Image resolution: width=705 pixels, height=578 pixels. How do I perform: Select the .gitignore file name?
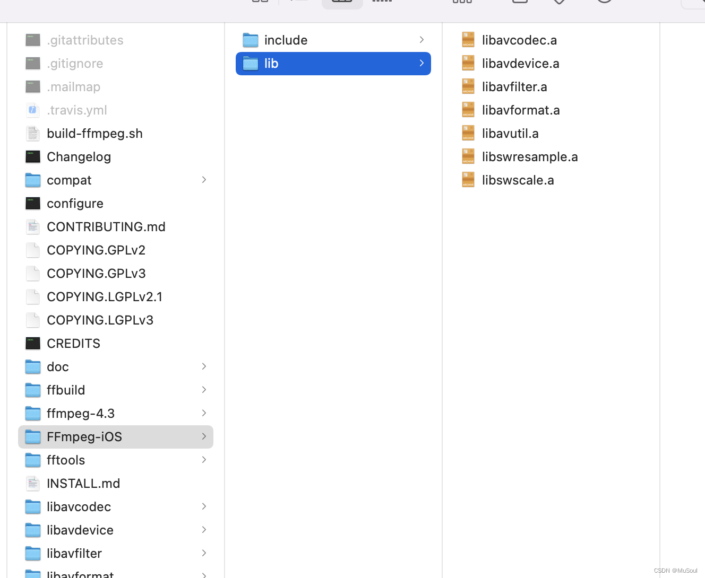(75, 64)
